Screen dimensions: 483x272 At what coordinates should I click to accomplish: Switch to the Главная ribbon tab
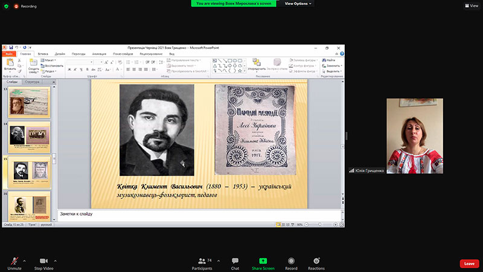tap(25, 54)
